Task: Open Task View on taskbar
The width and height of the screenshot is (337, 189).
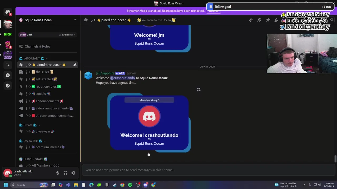Action: (x=53, y=185)
